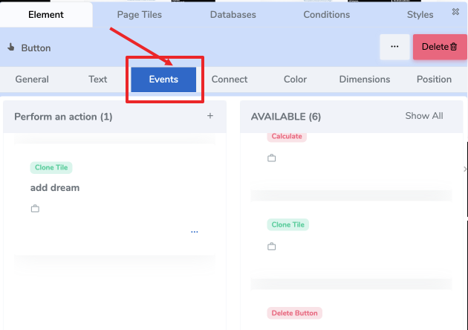Viewport: 468px width, 330px height.
Task: Select the Events sub-tab
Action: [x=163, y=80]
